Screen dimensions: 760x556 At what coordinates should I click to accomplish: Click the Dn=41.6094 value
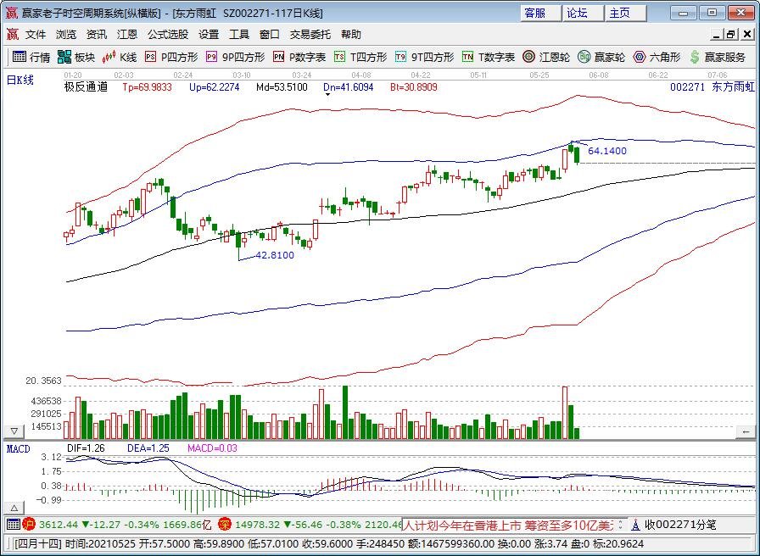click(x=348, y=87)
